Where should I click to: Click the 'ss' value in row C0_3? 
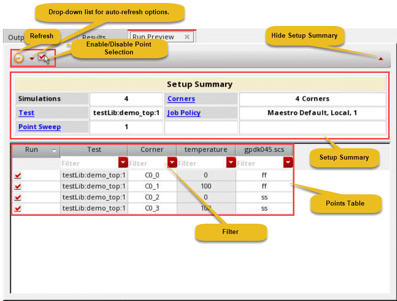pos(264,208)
